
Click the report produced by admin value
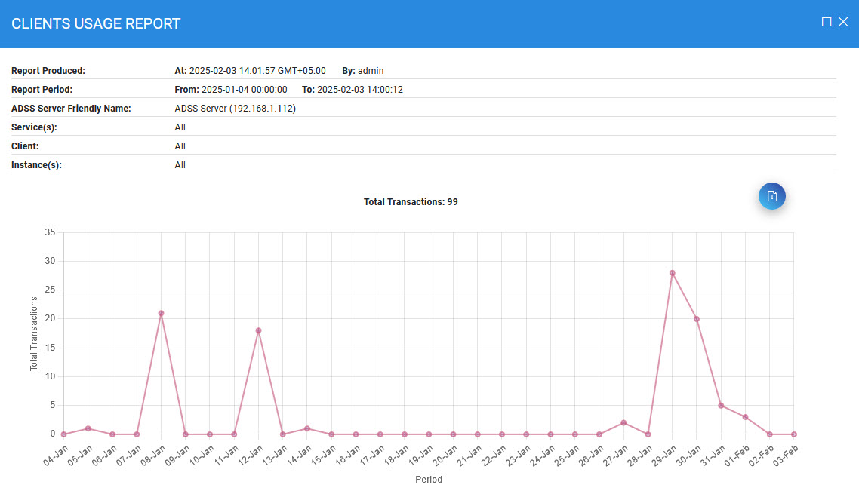(371, 71)
